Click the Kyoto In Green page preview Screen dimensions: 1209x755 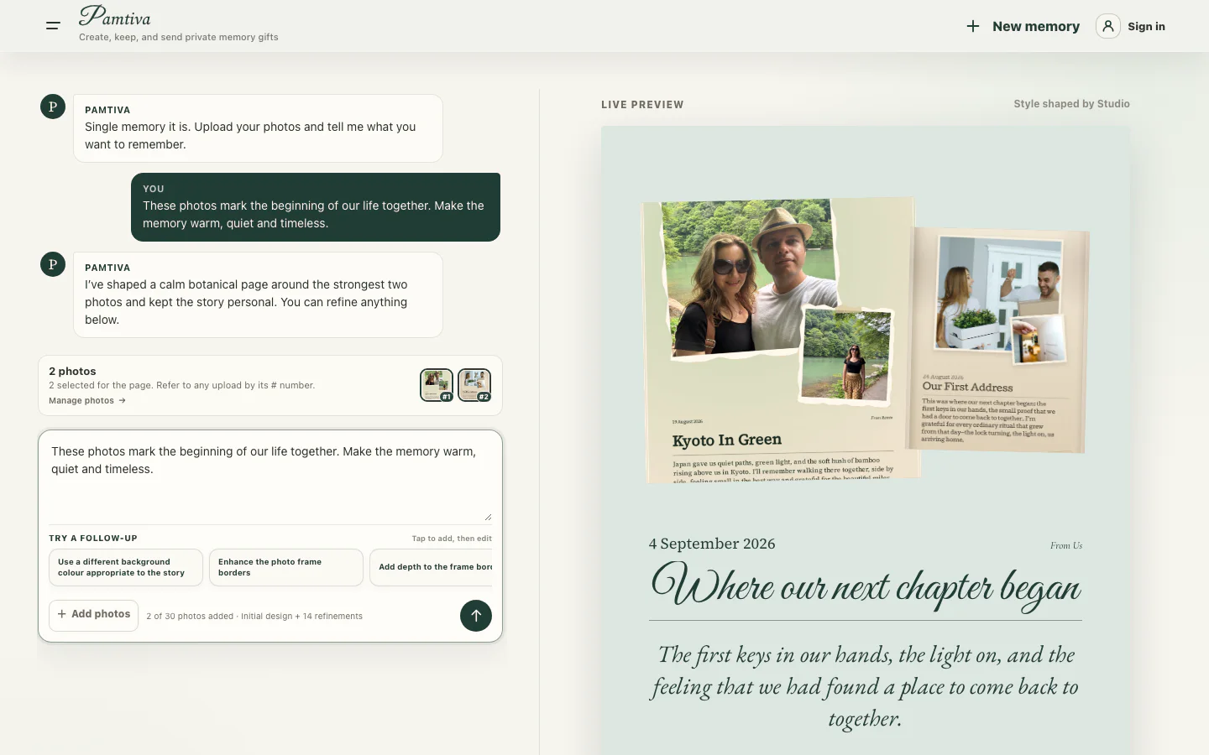(779, 341)
